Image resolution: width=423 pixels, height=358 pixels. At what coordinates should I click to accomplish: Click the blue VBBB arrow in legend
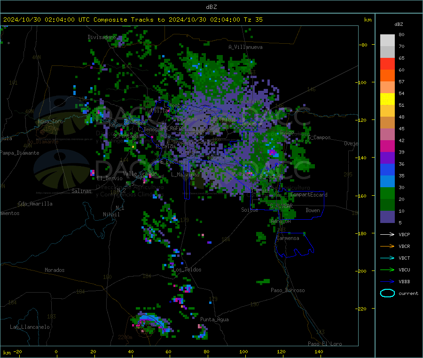coord(387,282)
